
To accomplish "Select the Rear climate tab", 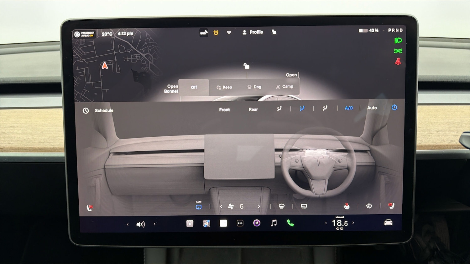I will point(253,109).
